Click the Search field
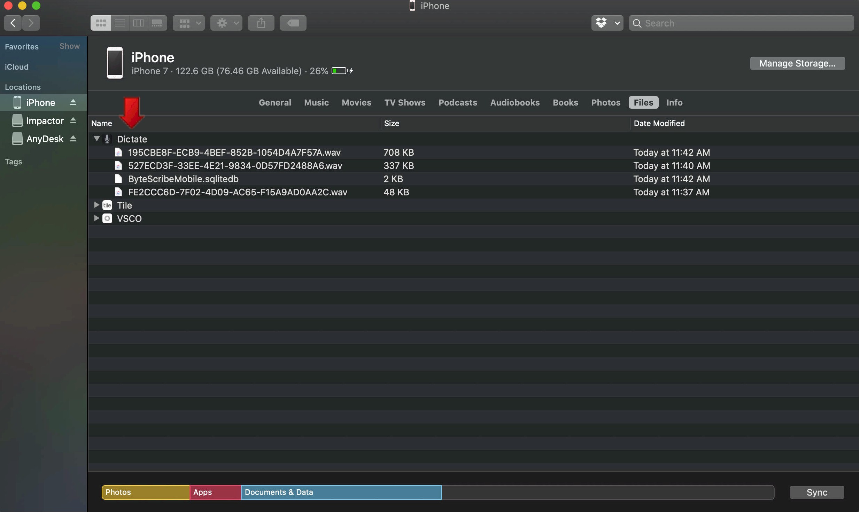 click(742, 23)
